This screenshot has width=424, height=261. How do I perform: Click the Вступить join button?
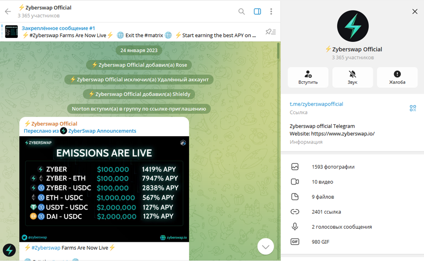point(308,77)
